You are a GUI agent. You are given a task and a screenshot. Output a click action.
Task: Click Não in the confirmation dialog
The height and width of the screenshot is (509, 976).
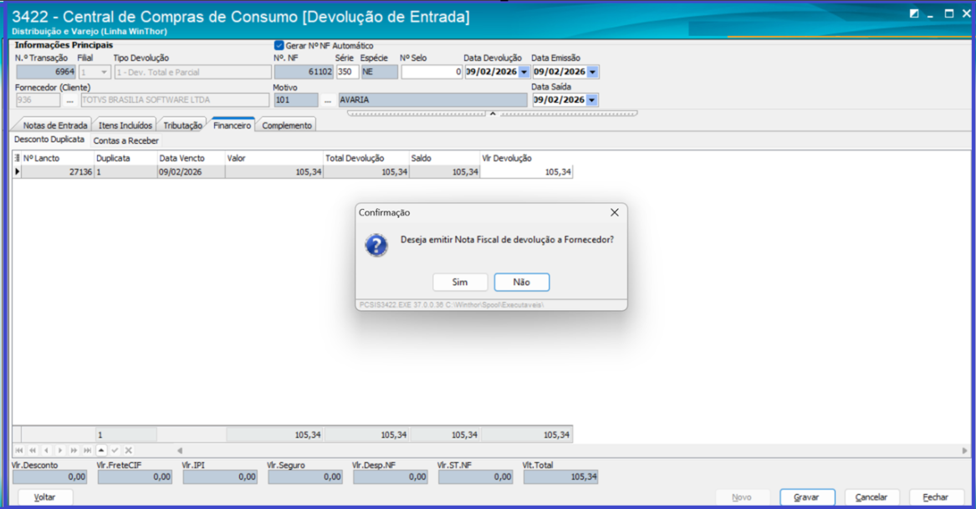(522, 282)
